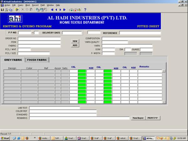Click the ITEM input field
This screenshot has width=188, height=141.
(39, 42)
